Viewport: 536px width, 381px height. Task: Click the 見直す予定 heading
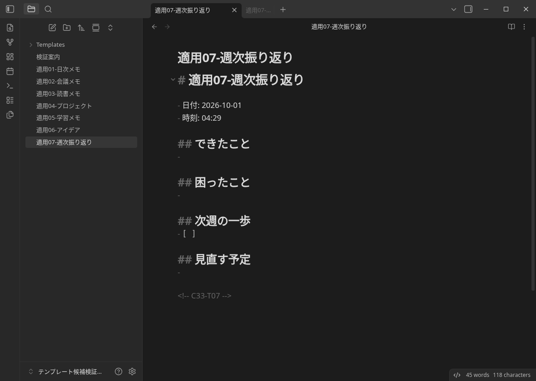[x=214, y=259]
